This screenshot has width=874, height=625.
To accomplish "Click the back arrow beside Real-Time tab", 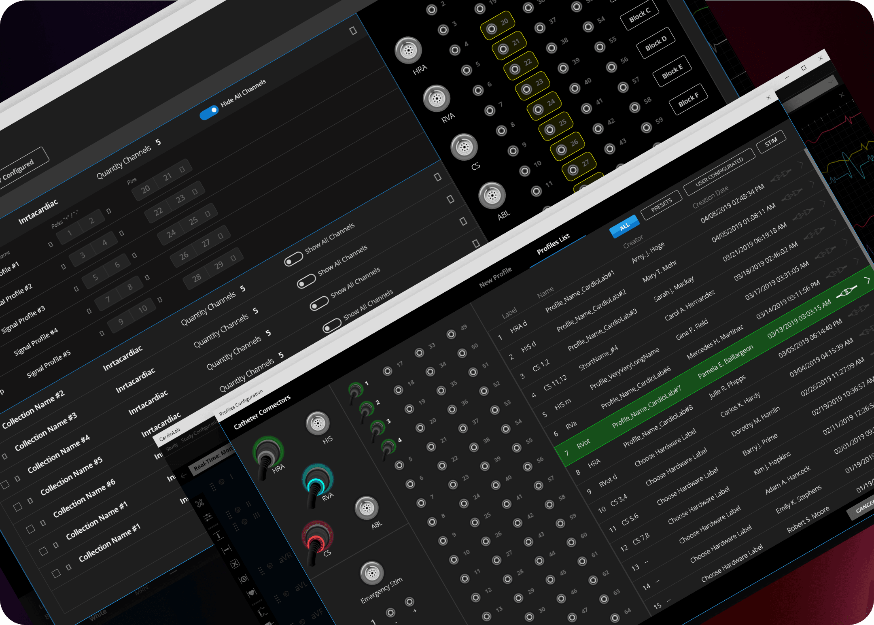I will (x=183, y=476).
